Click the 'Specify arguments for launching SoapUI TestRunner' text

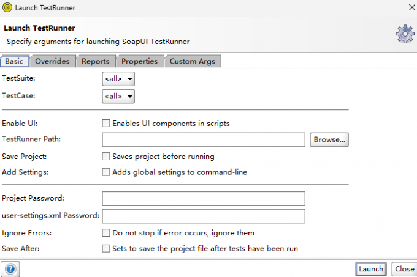[x=98, y=42]
